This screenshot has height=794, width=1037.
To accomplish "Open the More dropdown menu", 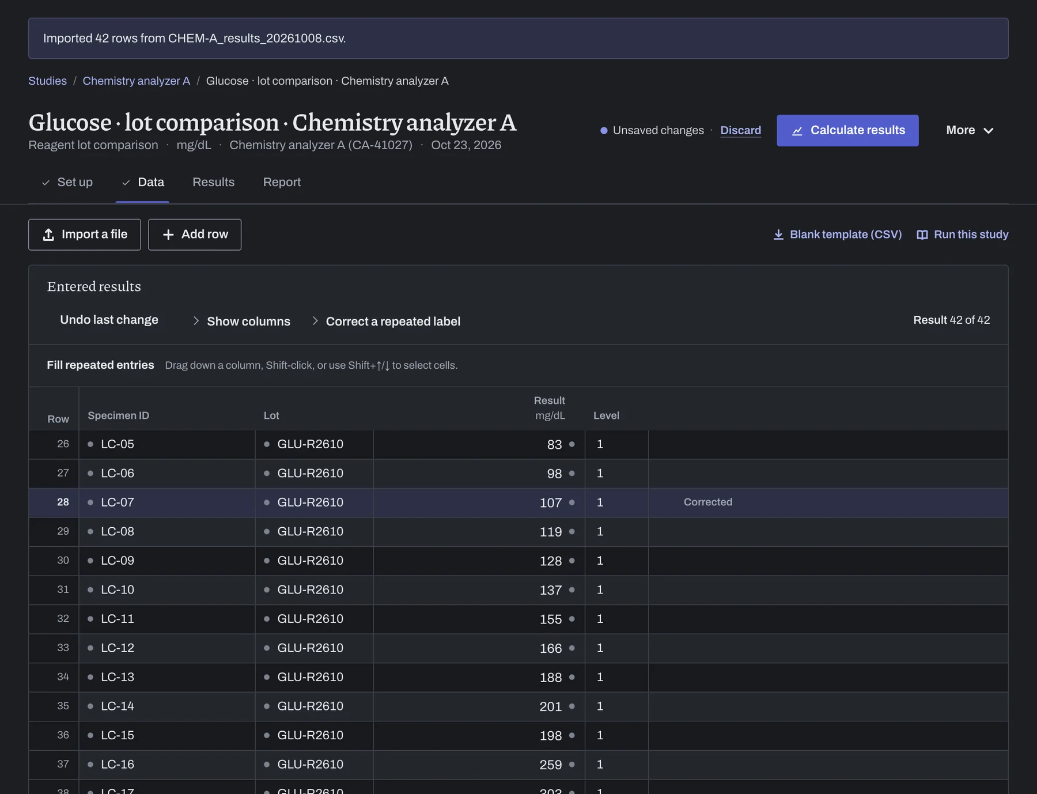I will coord(970,130).
